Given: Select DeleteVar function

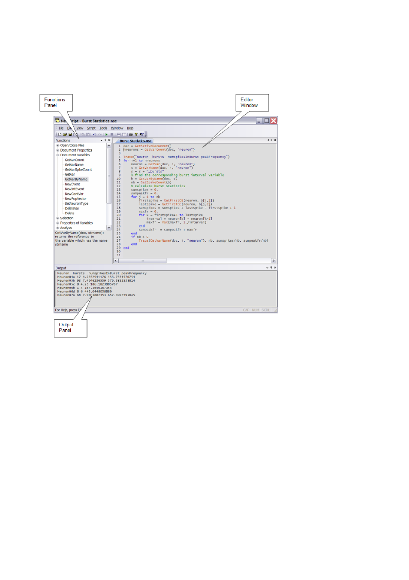Looking at the screenshot, I should point(72,208).
